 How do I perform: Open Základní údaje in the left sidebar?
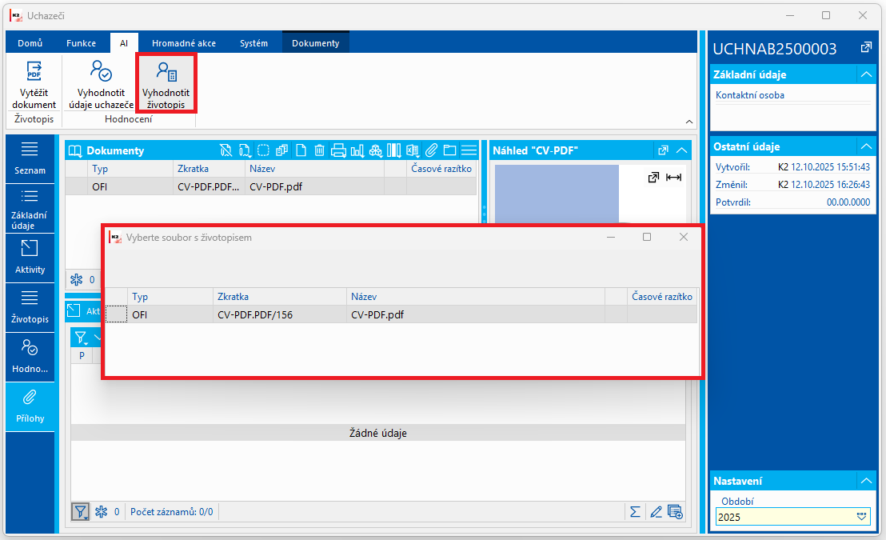[30, 209]
